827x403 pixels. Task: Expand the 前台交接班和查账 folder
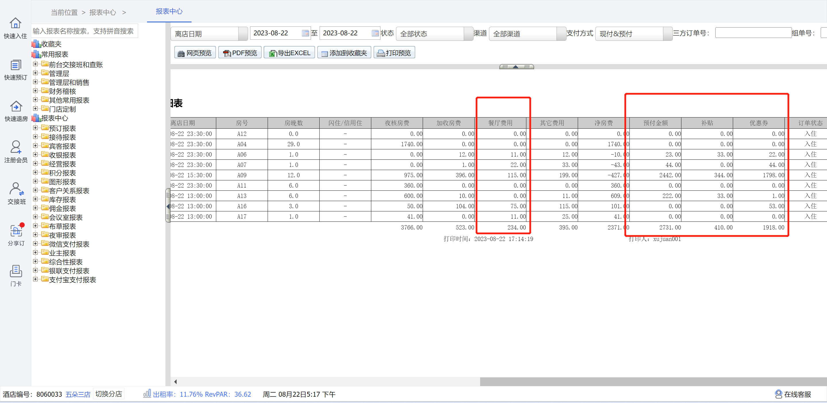point(35,64)
